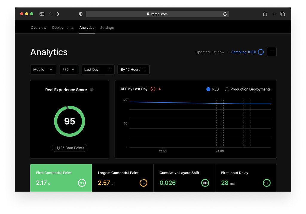The width and height of the screenshot is (306, 214).
Task: Click the '2.57' LCP value
Action: 104,183
